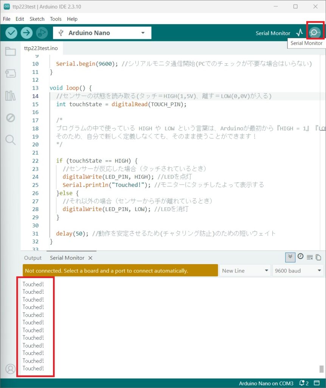
Task: Click the Verify checkmark button
Action: point(11,33)
